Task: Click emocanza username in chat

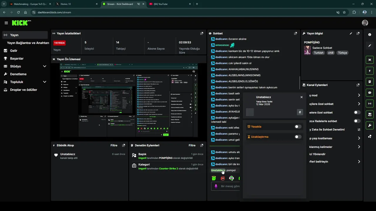Action: tap(222, 45)
